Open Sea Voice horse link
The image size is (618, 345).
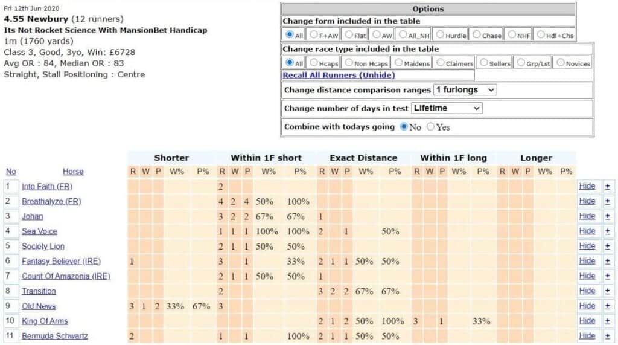[39, 231]
